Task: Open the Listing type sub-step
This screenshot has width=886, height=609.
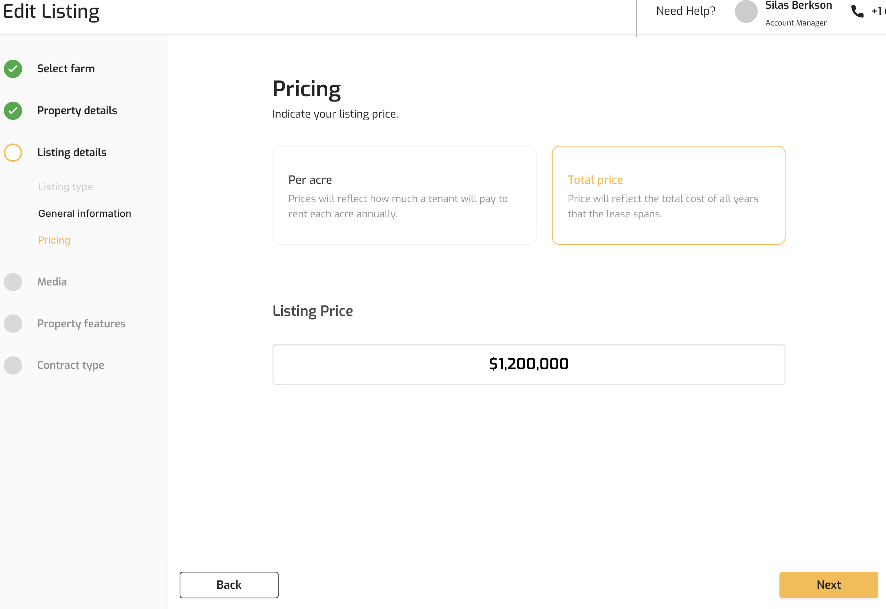Action: click(65, 187)
